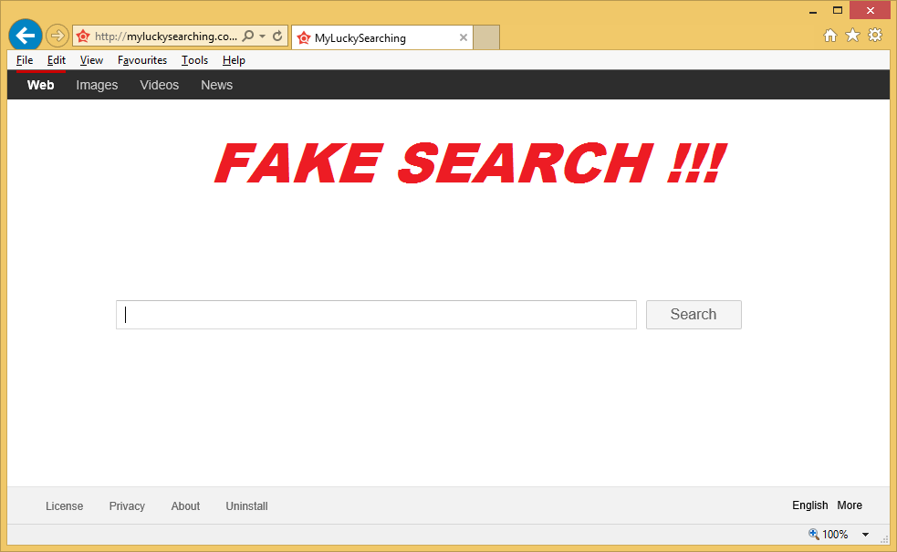Open the Privacy footer link
The image size is (897, 552).
[x=127, y=506]
